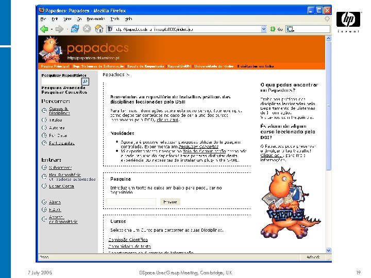Open the Subscrever link
The image size is (371, 278).
tap(60, 167)
